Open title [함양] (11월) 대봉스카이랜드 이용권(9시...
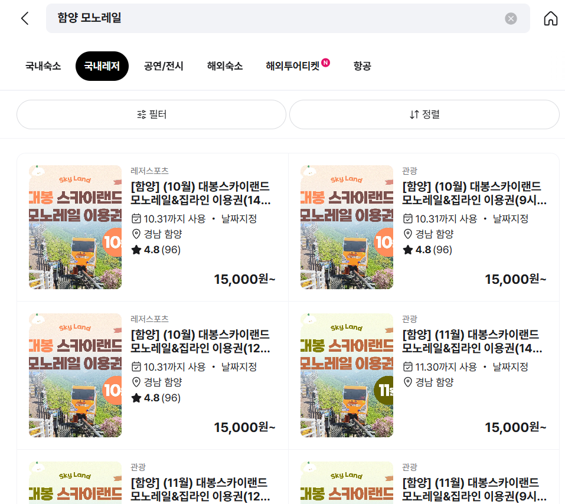The height and width of the screenshot is (504, 565). click(474, 489)
